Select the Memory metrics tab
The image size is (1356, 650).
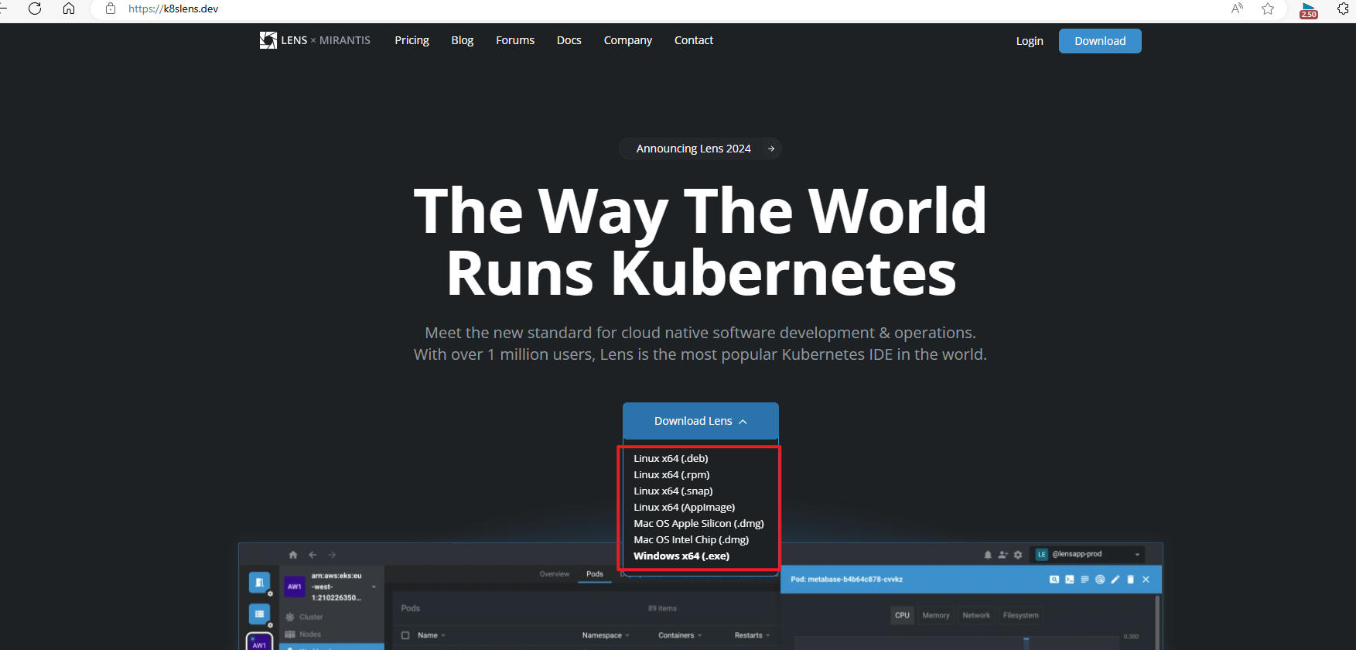(x=936, y=615)
